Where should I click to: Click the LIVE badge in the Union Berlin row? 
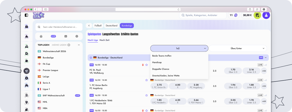tap(260, 80)
